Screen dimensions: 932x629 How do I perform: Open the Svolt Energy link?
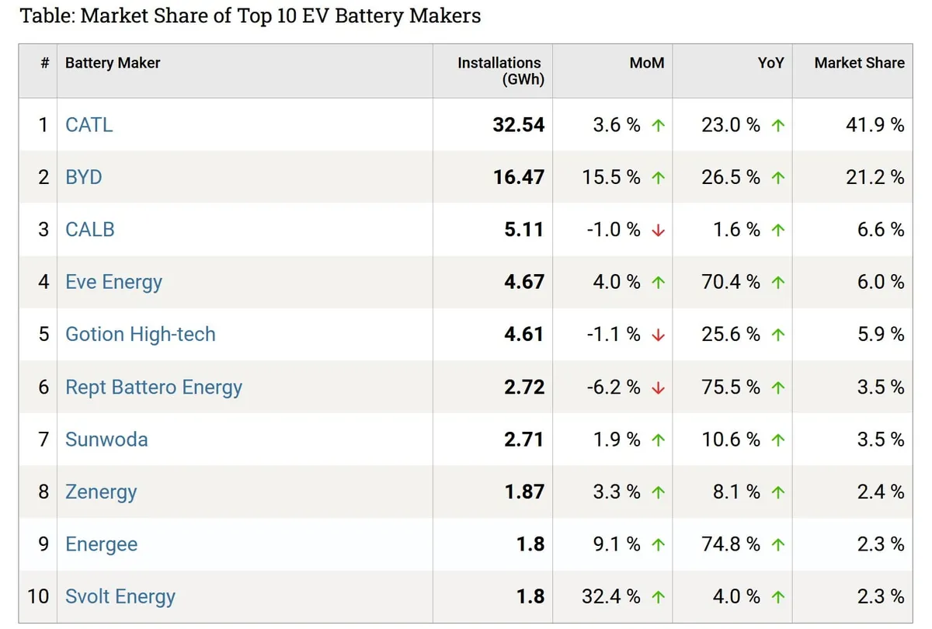[120, 597]
